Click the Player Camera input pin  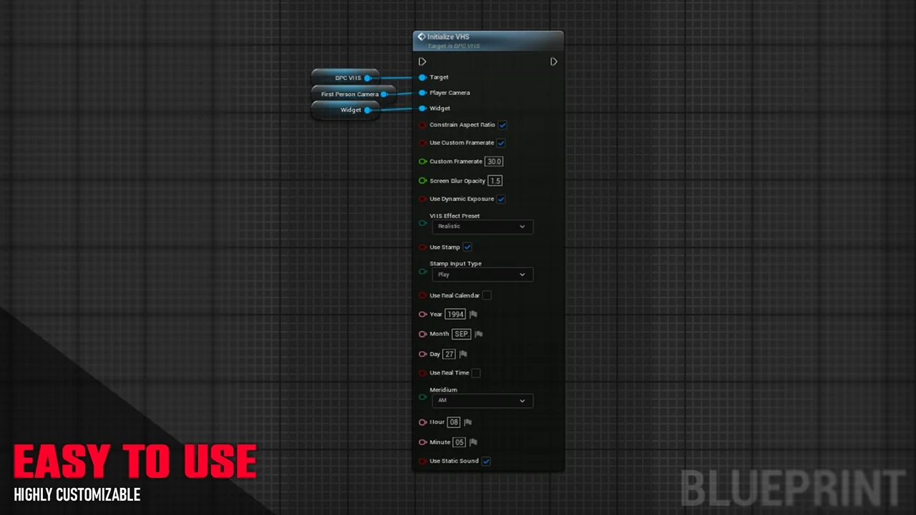point(423,93)
